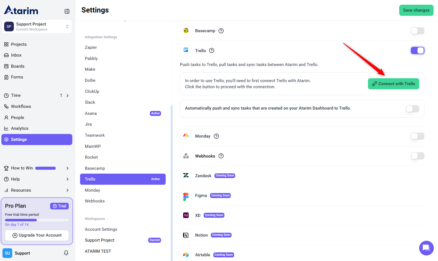Image resolution: width=438 pixels, height=261 pixels.
Task: Collapse the sidebar with the panel icon
Action: coord(67,11)
